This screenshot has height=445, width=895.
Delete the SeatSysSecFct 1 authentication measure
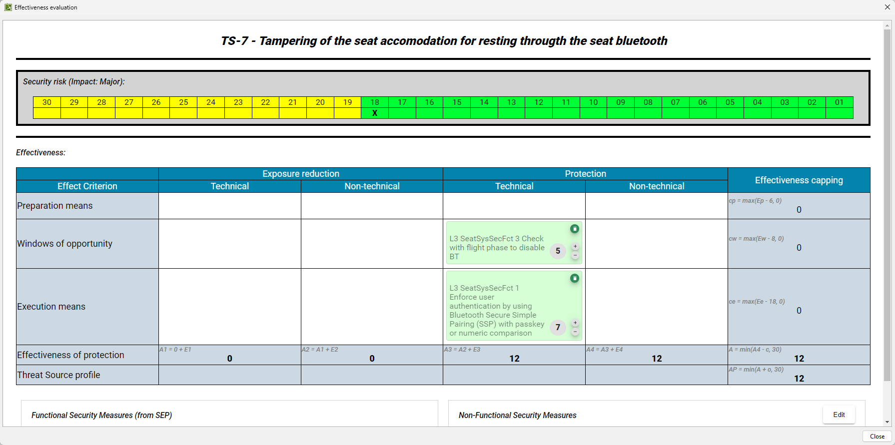point(575,278)
